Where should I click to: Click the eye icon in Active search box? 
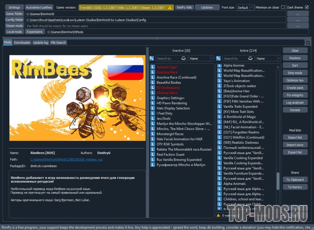(250, 58)
